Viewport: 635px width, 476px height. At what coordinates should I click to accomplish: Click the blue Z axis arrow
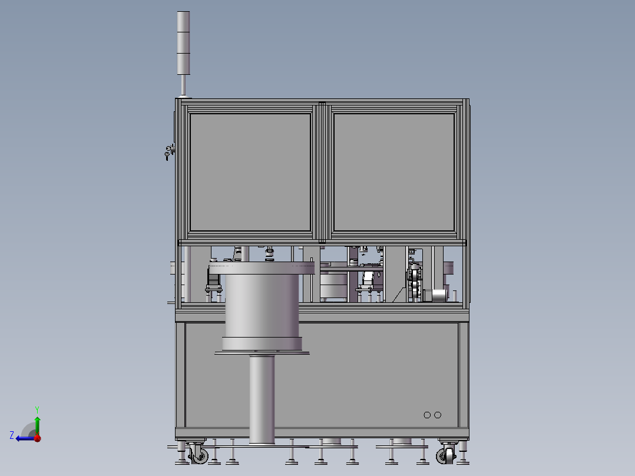[24, 438]
